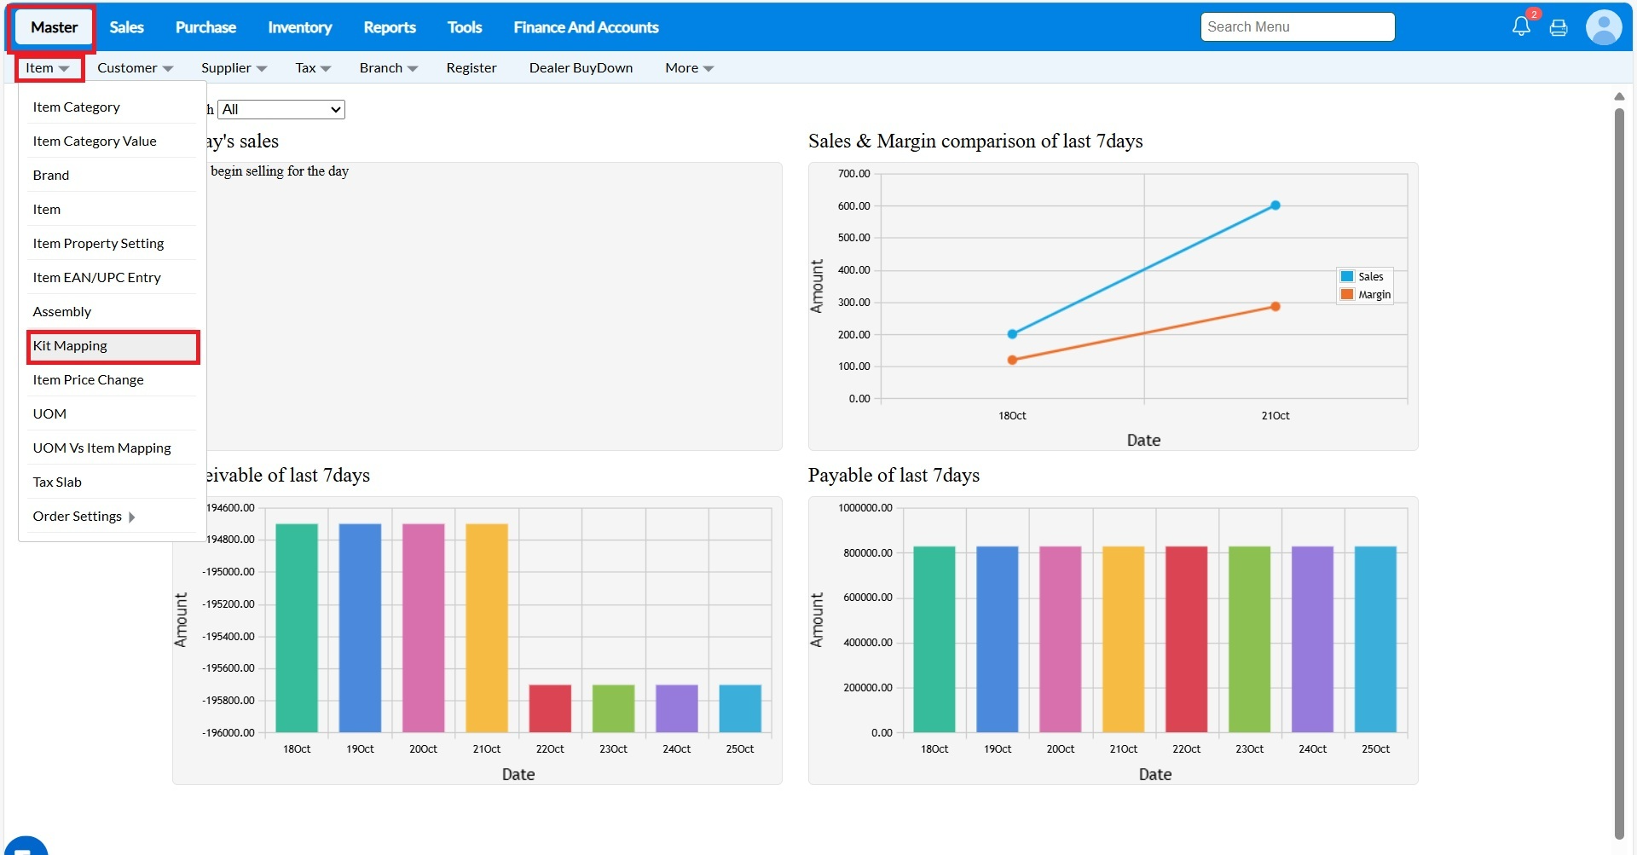Open the notifications bell icon
The width and height of the screenshot is (1637, 855).
[x=1521, y=27]
